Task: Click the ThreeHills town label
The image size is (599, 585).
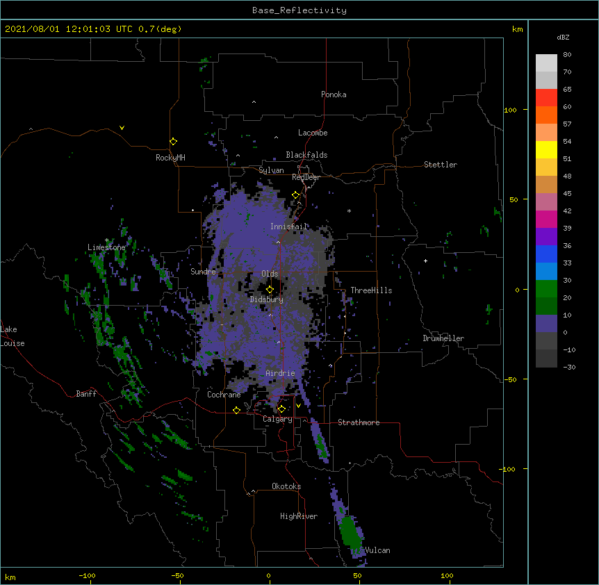Action: (x=371, y=290)
